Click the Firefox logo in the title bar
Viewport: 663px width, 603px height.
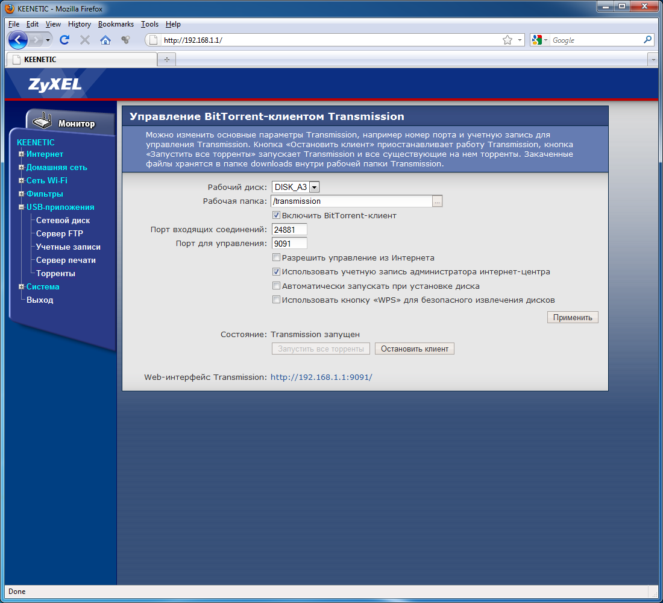pos(10,8)
